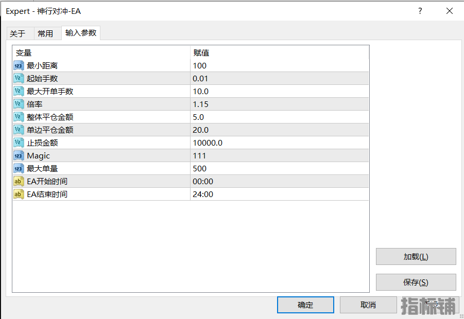Select the 单边平仓金额 variable name
Viewport: 464px width, 319px height.
tap(50, 130)
